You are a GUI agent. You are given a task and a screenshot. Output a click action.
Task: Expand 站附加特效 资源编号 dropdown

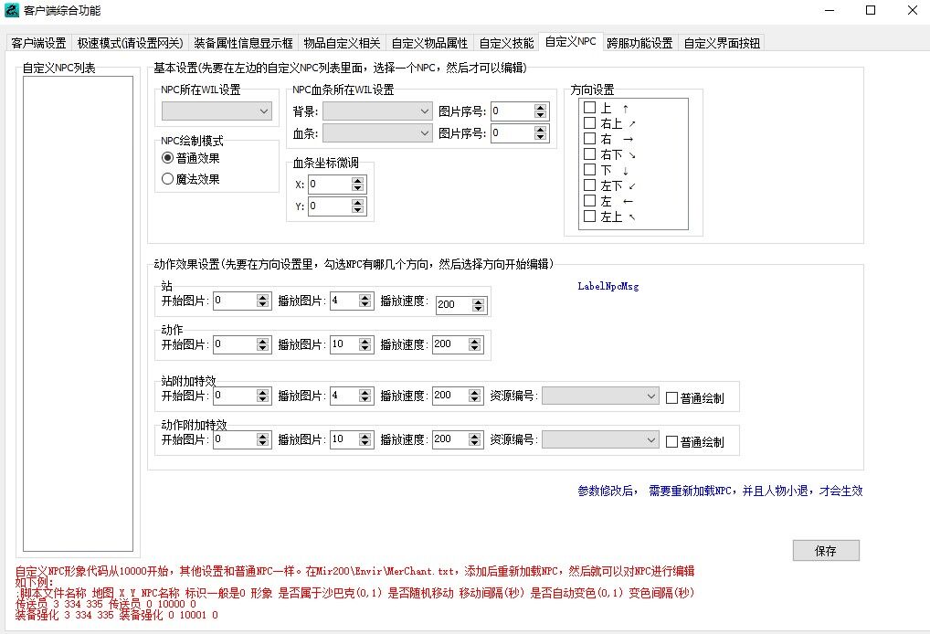click(600, 396)
